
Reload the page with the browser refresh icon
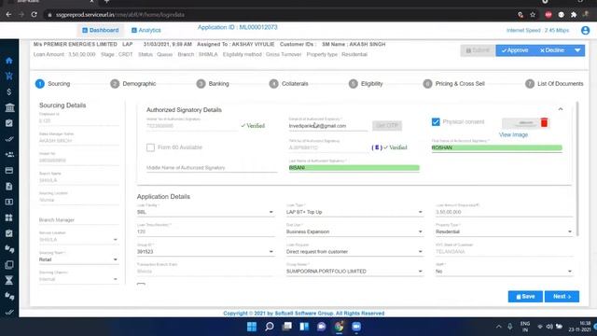(34, 15)
